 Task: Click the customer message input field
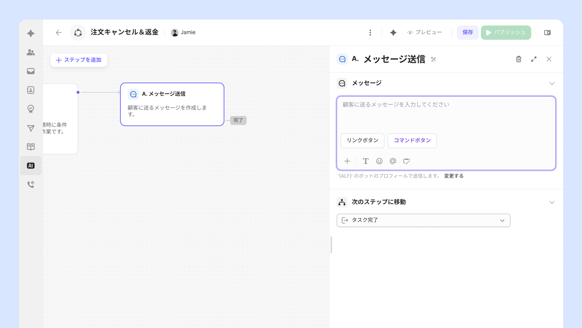pyautogui.click(x=446, y=114)
